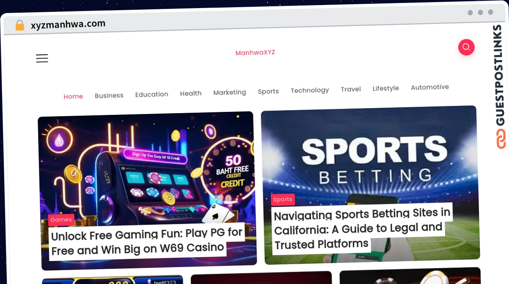This screenshot has height=284, width=509.
Task: Open the Automotive section
Action: 430,87
